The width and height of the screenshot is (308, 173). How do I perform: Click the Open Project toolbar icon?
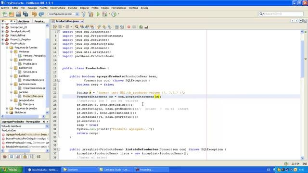coord(18,14)
